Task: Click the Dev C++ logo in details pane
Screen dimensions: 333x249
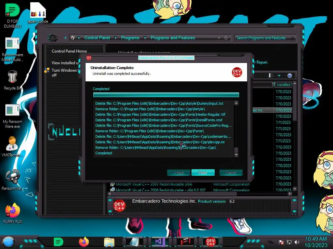Action: coord(119,206)
